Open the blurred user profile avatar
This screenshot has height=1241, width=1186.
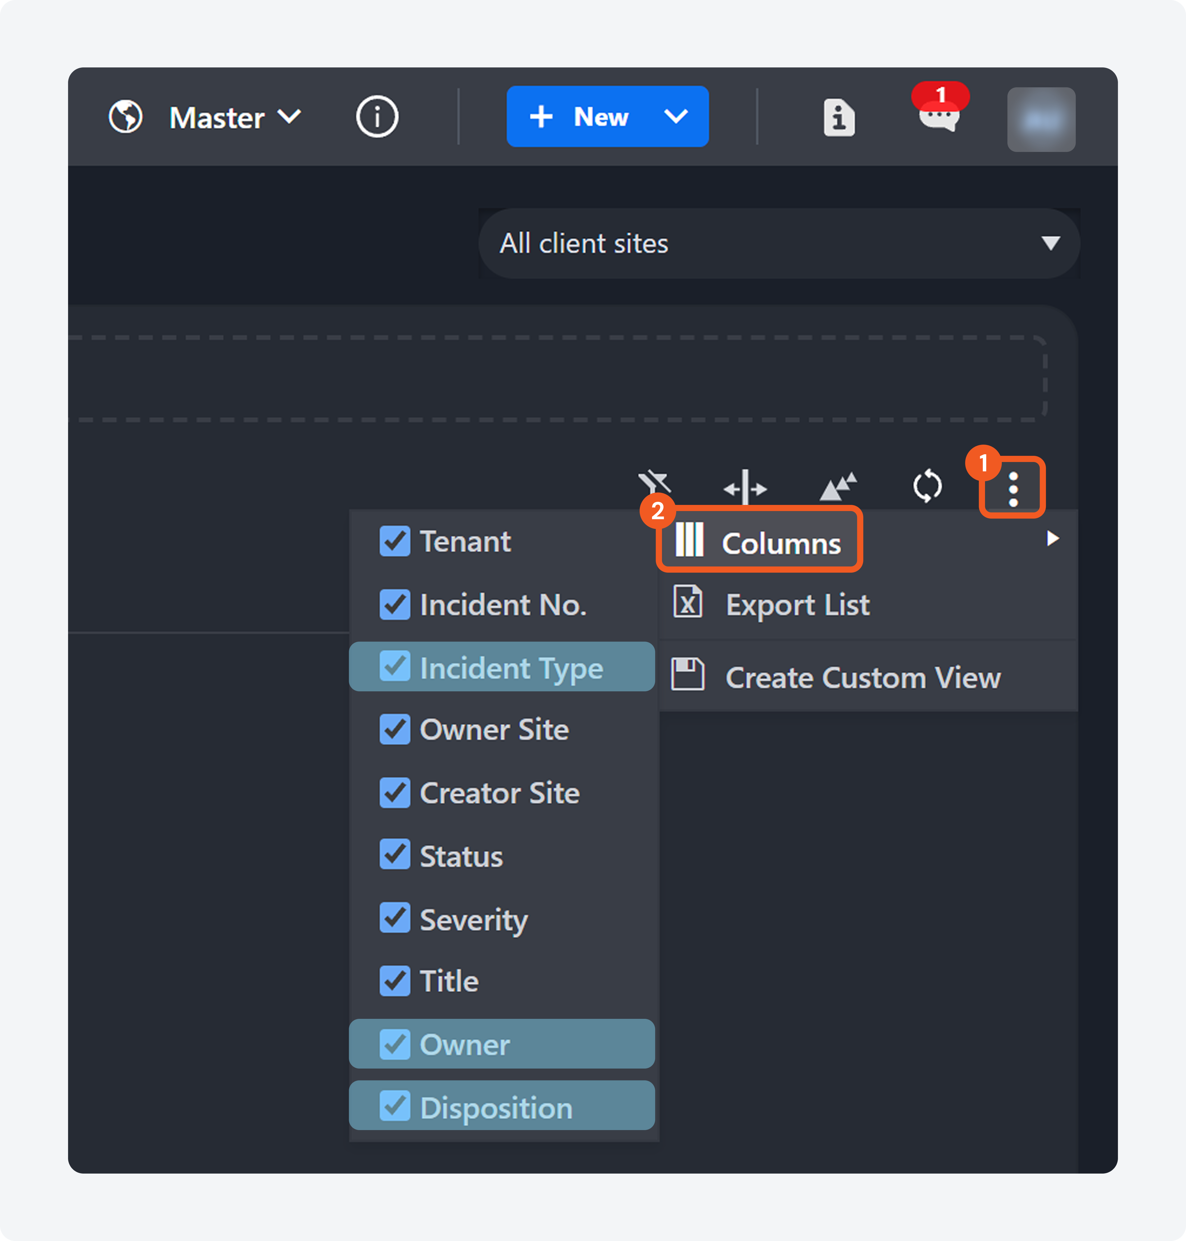pyautogui.click(x=1041, y=120)
